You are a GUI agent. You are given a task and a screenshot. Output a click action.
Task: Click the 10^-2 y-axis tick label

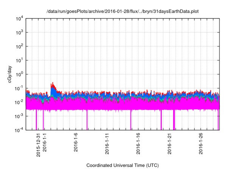coord(19,102)
